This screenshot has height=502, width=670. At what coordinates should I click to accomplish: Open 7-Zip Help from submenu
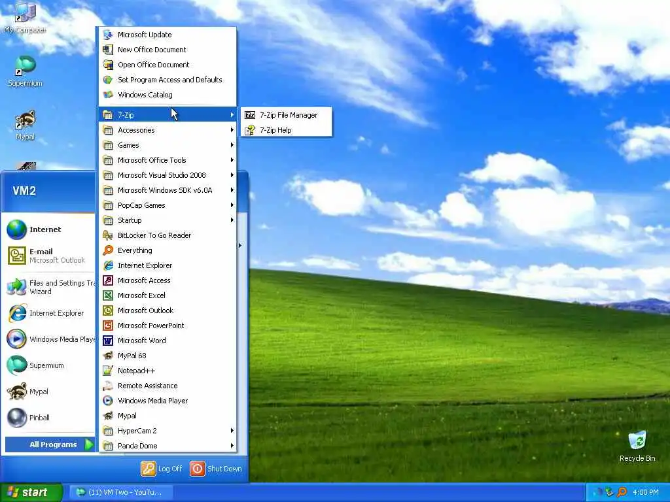pos(287,130)
